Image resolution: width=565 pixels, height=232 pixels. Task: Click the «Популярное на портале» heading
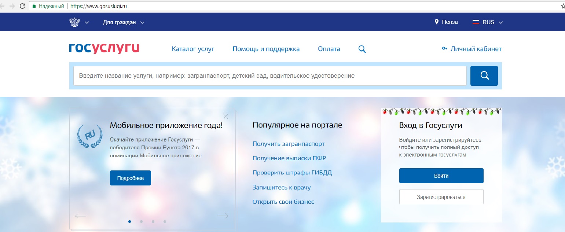coord(297,125)
